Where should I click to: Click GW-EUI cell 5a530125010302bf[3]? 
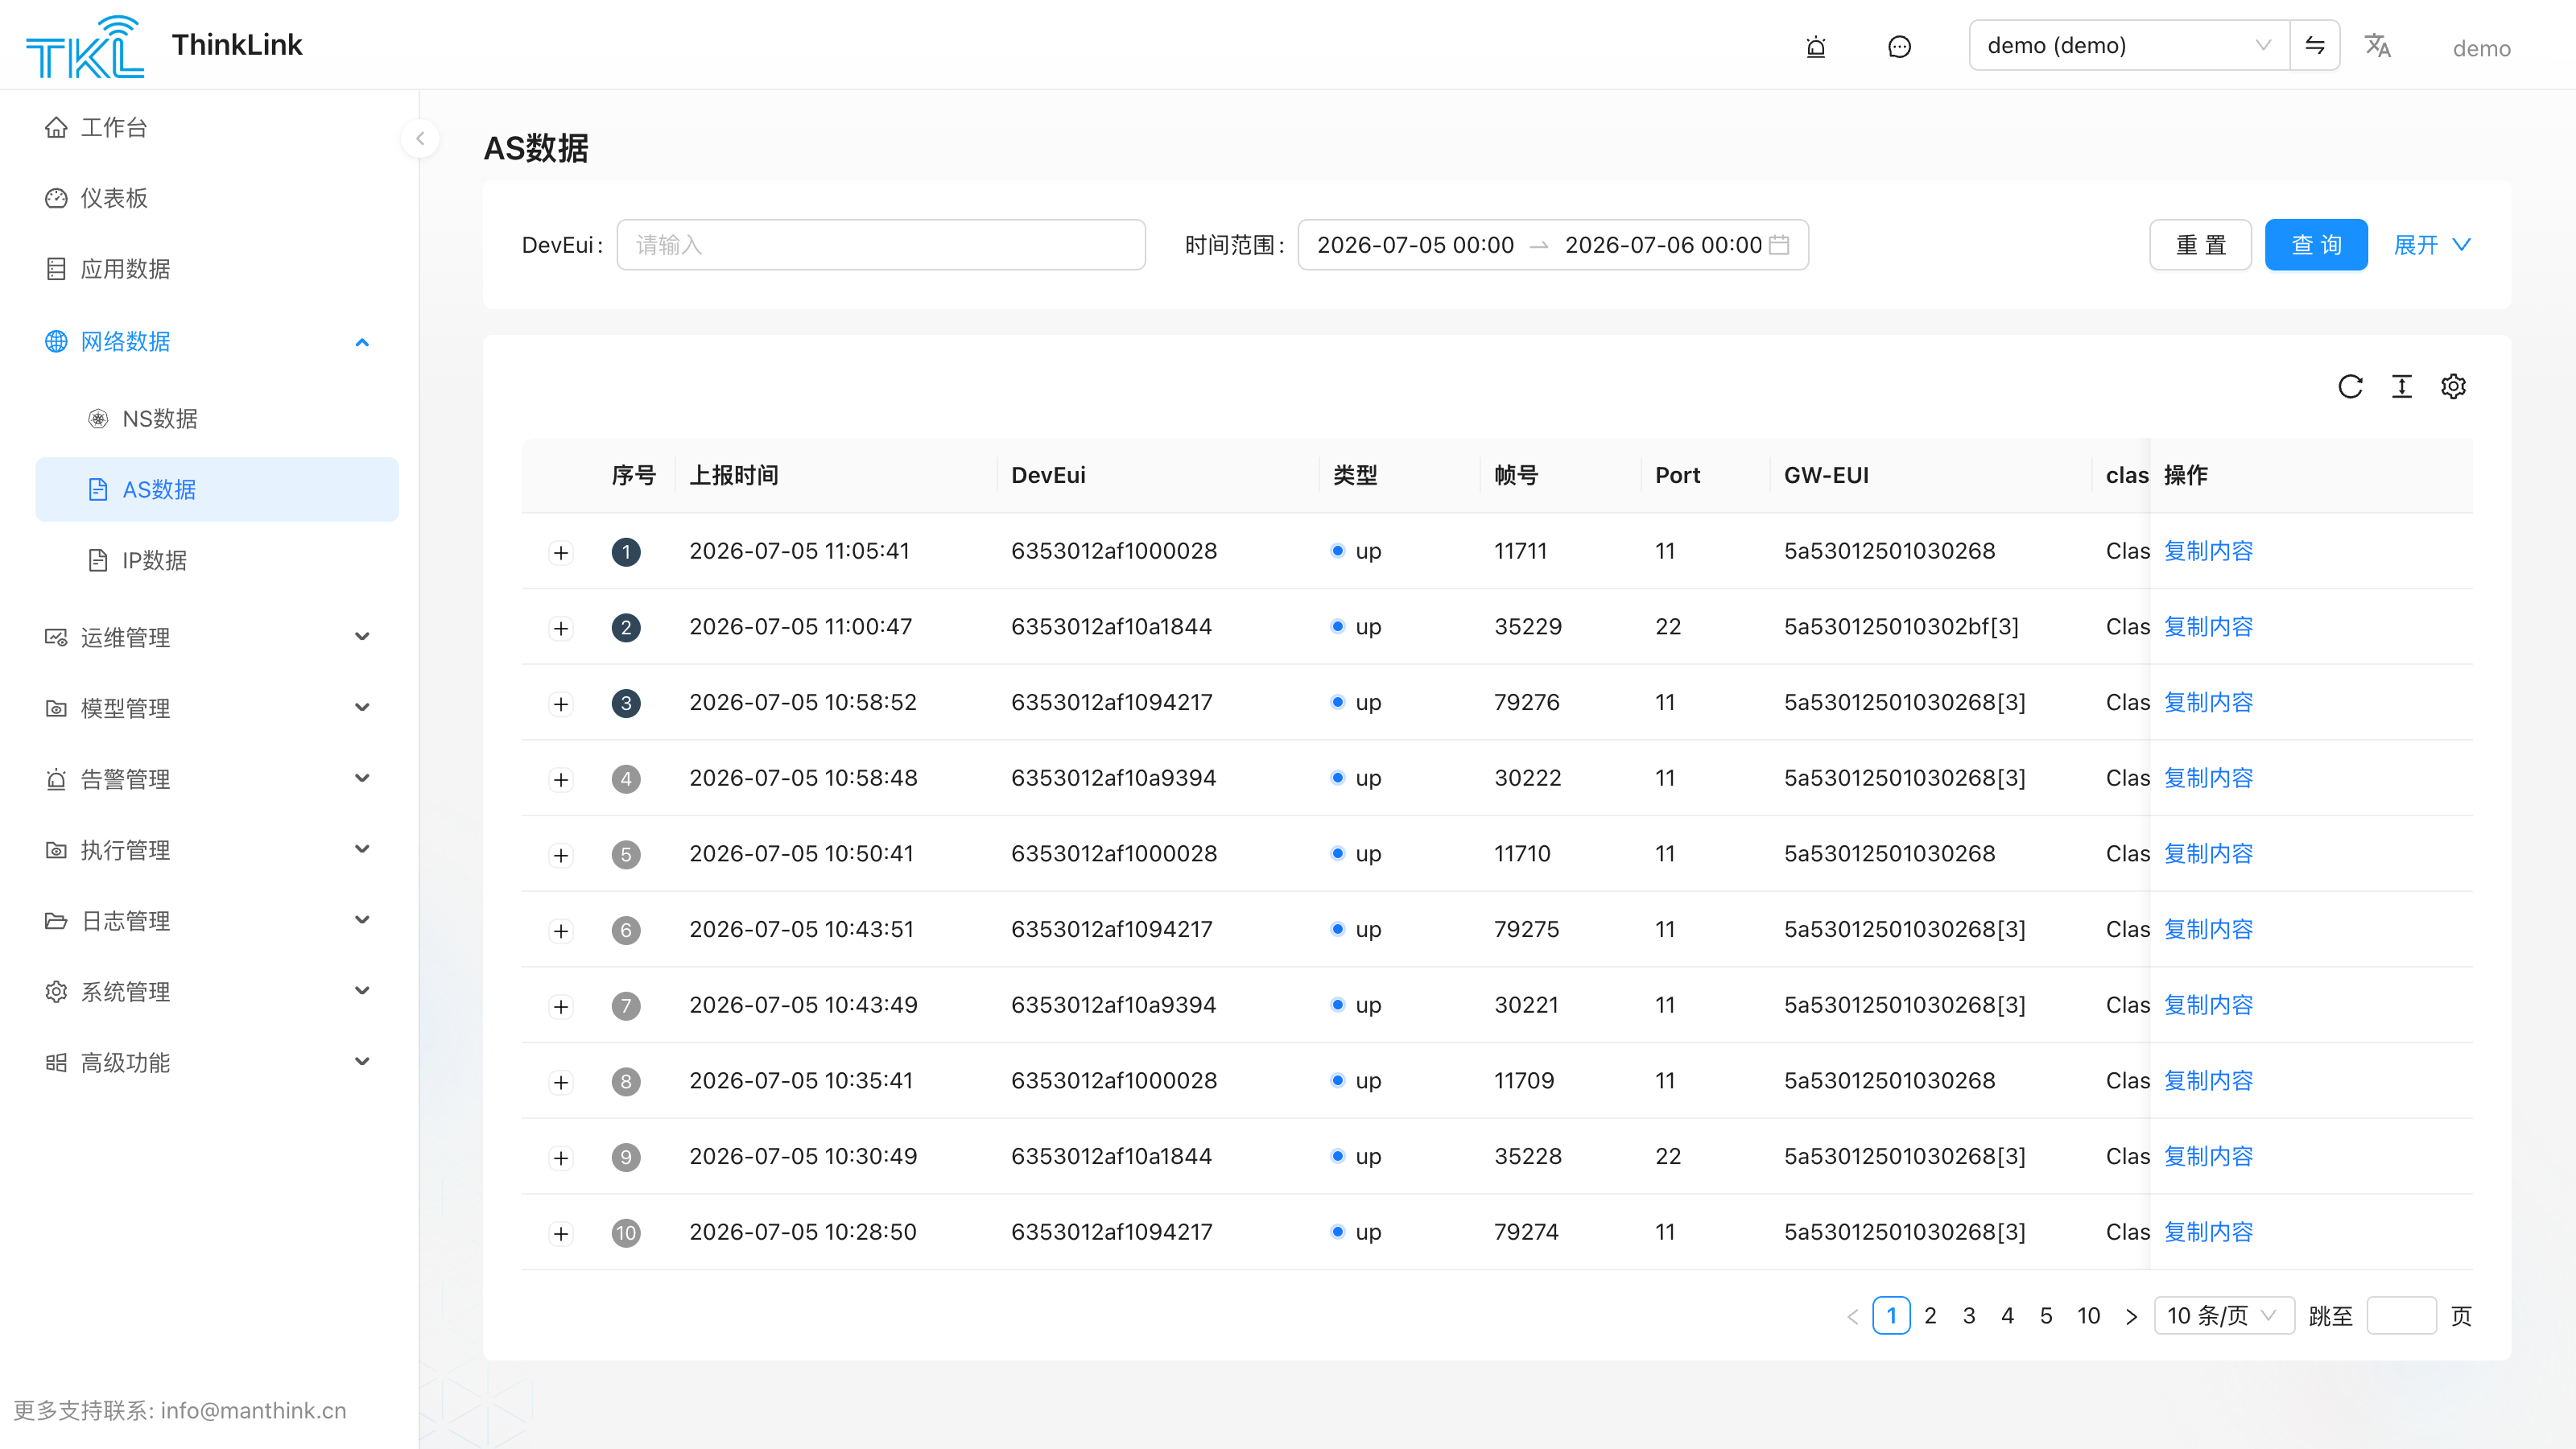[x=1901, y=627]
